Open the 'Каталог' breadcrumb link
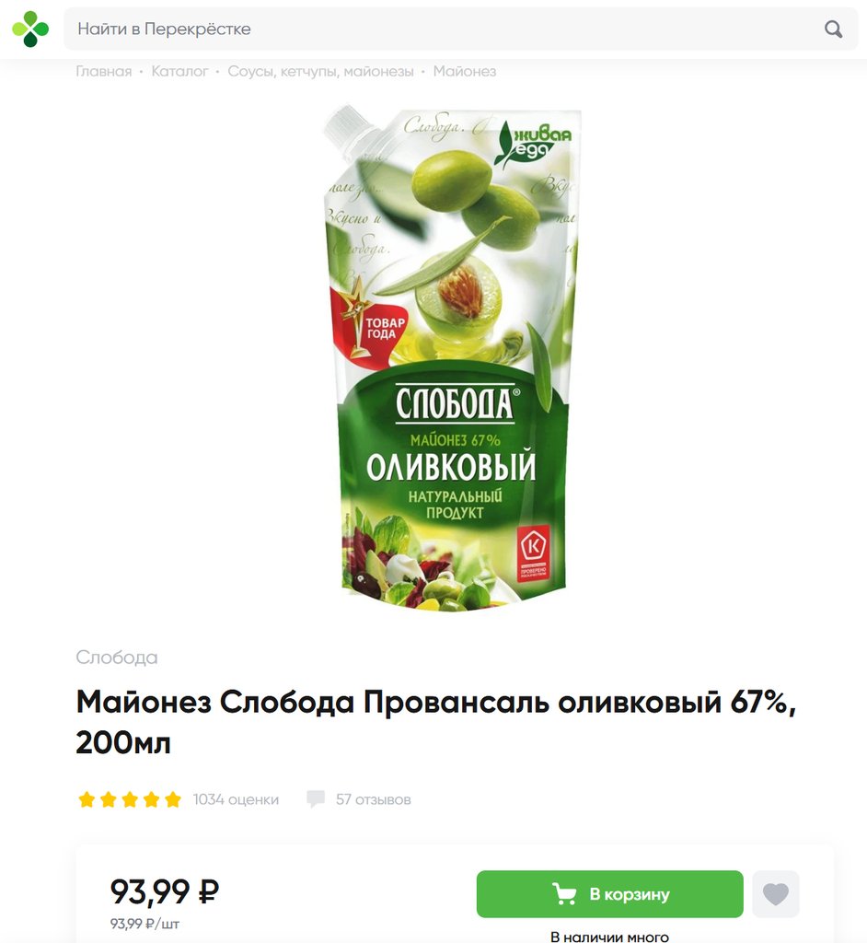Viewport: 867px width, 943px height. 179,72
